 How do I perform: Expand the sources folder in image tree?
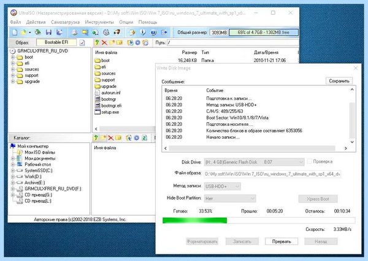pos(13,69)
